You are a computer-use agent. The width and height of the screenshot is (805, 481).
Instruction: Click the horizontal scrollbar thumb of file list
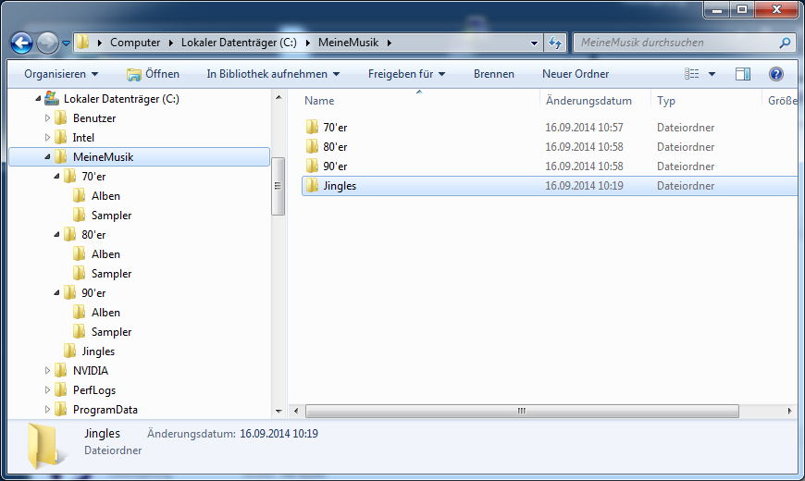522,411
